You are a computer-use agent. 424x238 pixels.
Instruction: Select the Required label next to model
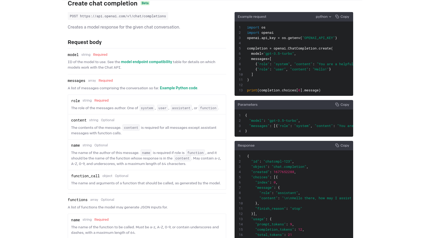(100, 54)
